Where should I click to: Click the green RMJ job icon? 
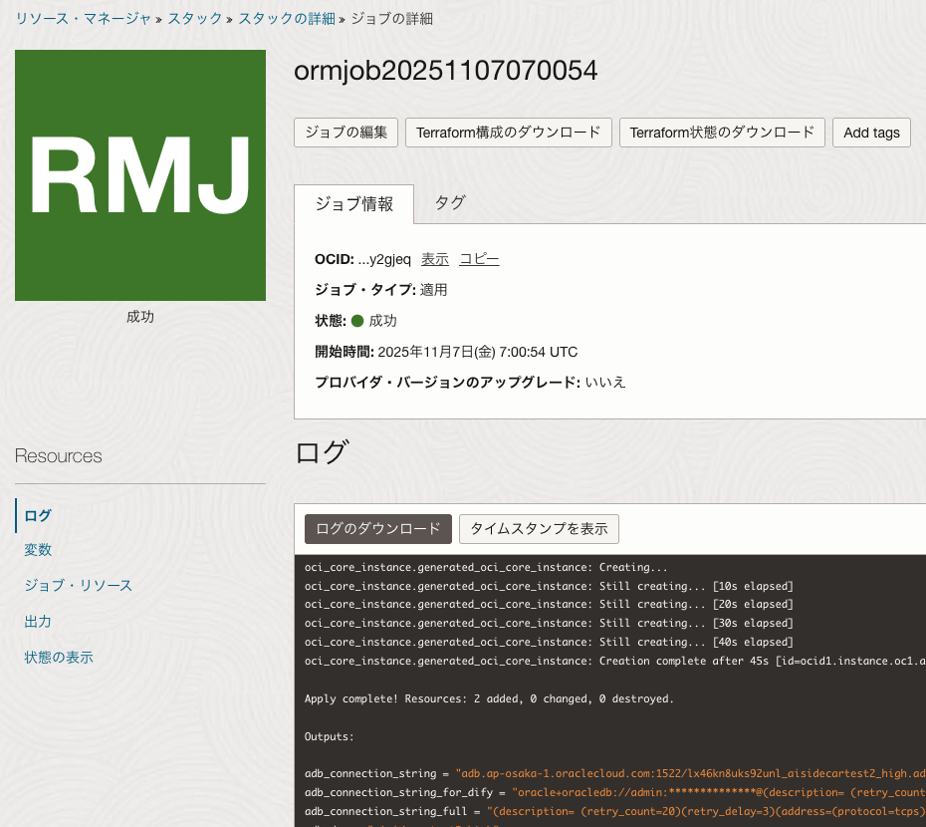tap(140, 175)
